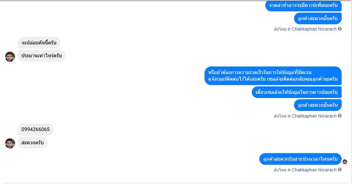
Task: Click sent message งวดล่าช้าอาจจะมีดาวน์เพิ่มนะครับ
Action: click(303, 5)
